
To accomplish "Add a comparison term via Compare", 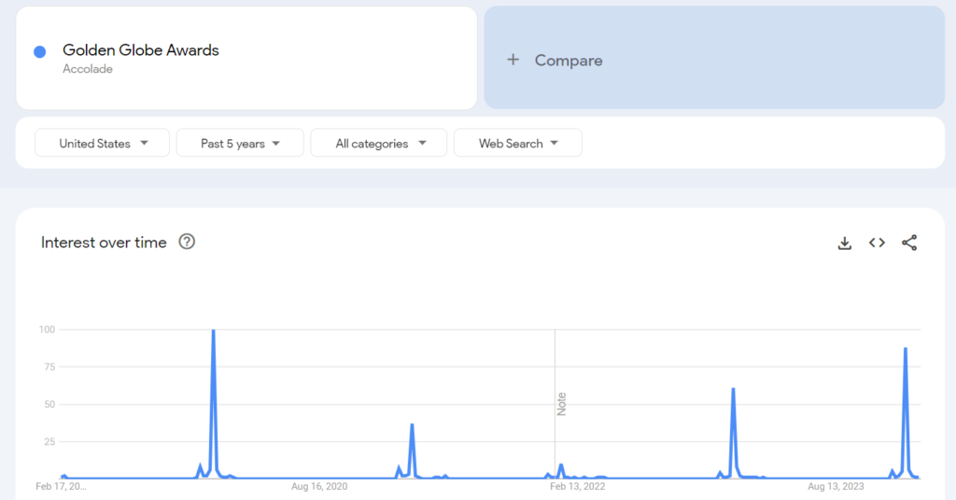I will tap(714, 59).
